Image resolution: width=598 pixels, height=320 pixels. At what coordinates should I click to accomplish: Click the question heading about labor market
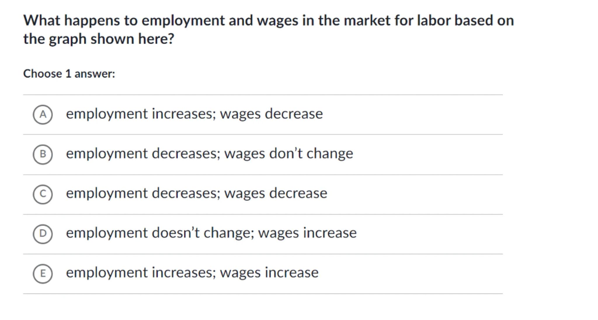268,29
